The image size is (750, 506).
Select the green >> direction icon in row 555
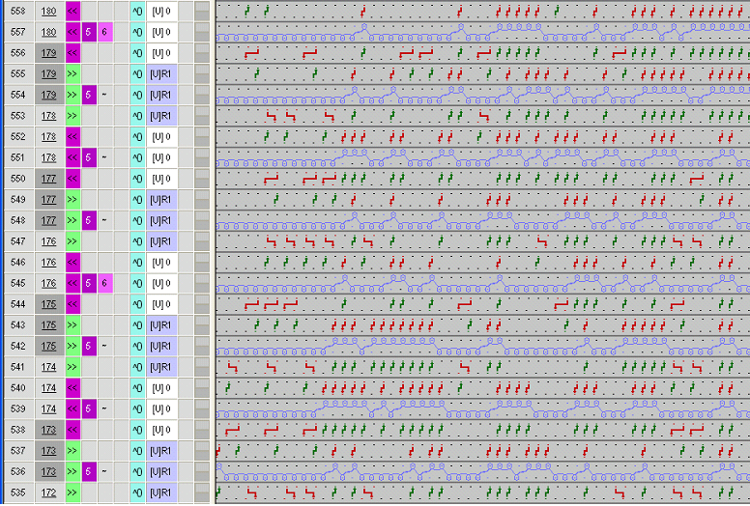pyautogui.click(x=72, y=73)
